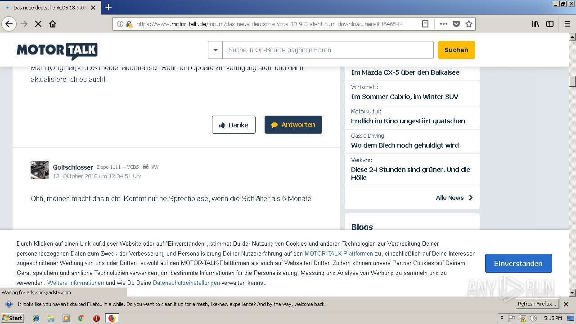Open Golfschlosser's avatar thumbnail

(40, 170)
